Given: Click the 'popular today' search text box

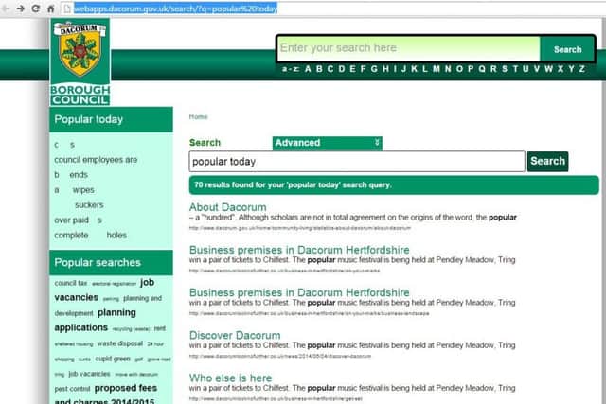Looking at the screenshot, I should click(357, 162).
